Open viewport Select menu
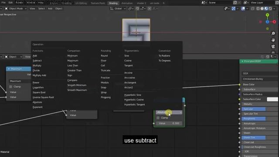Viewport: 279px width, 157px height. [41, 9]
